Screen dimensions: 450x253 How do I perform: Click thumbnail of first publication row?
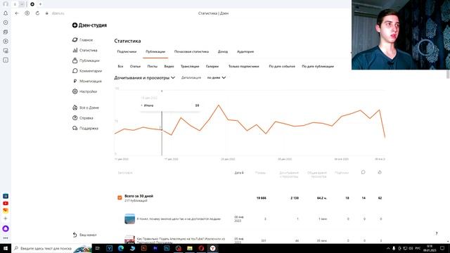[129, 219]
